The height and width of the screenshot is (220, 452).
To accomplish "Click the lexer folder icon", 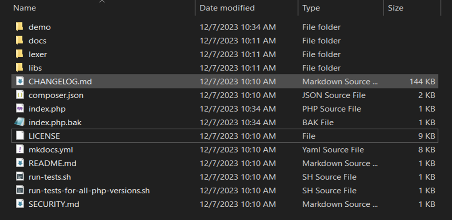I will tap(19, 54).
